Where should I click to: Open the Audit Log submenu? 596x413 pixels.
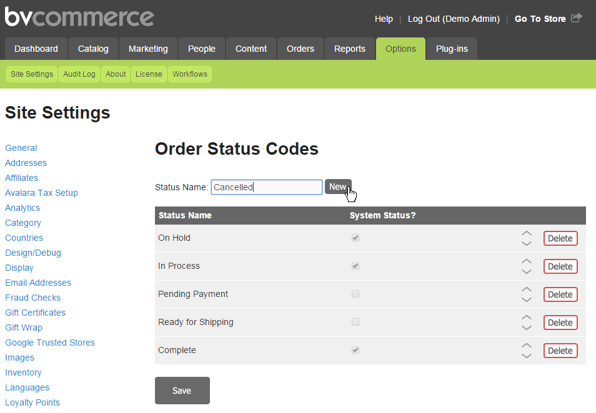[x=79, y=74]
